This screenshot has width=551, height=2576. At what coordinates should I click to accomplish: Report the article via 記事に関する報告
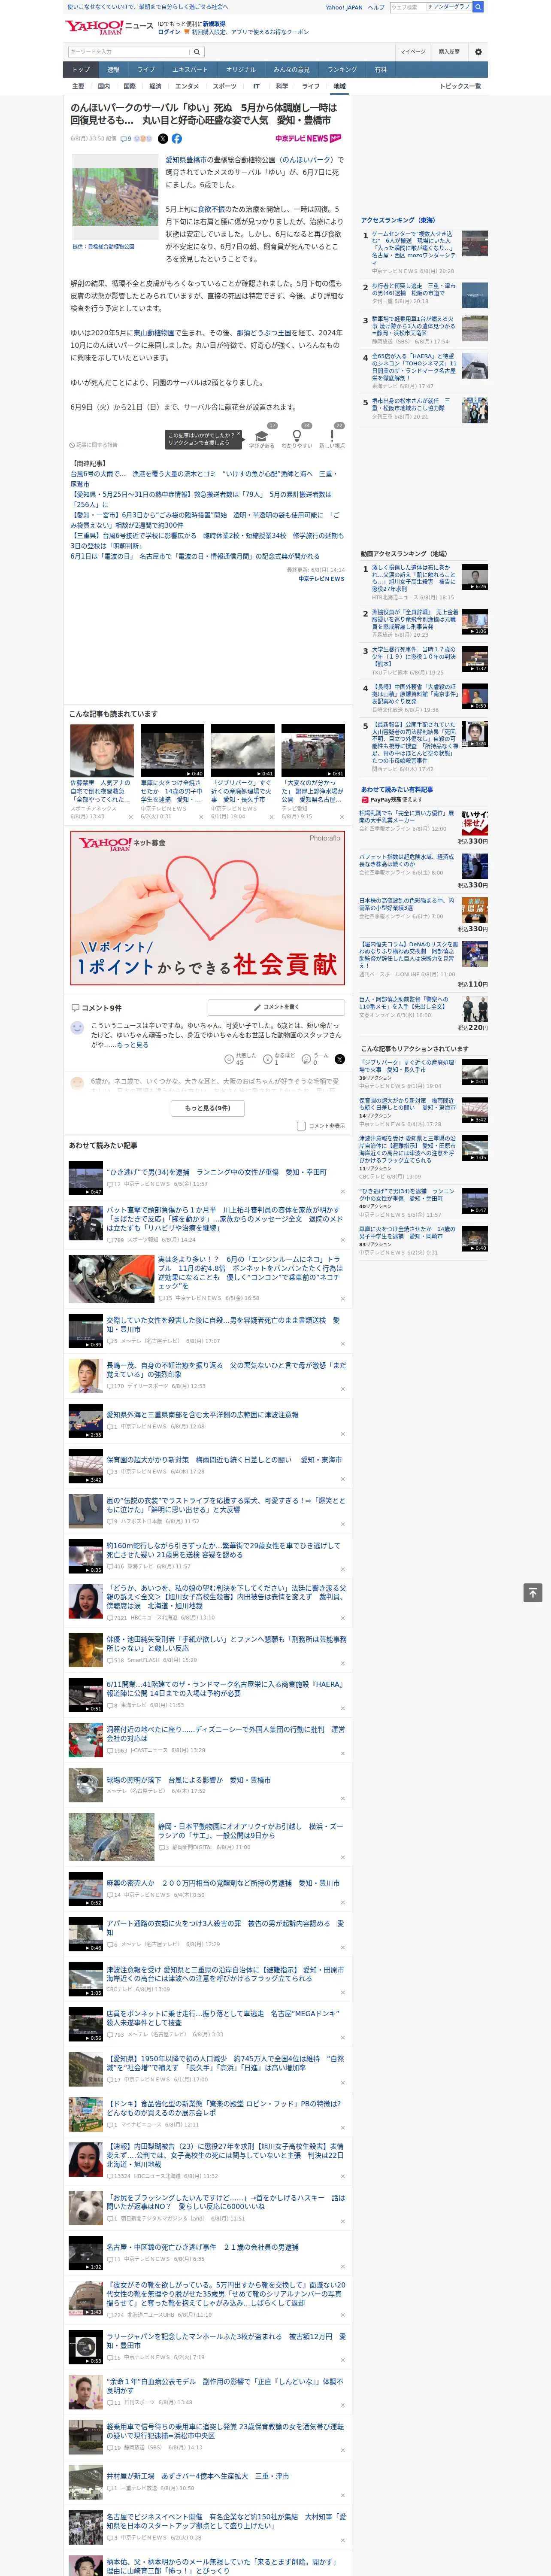94,445
